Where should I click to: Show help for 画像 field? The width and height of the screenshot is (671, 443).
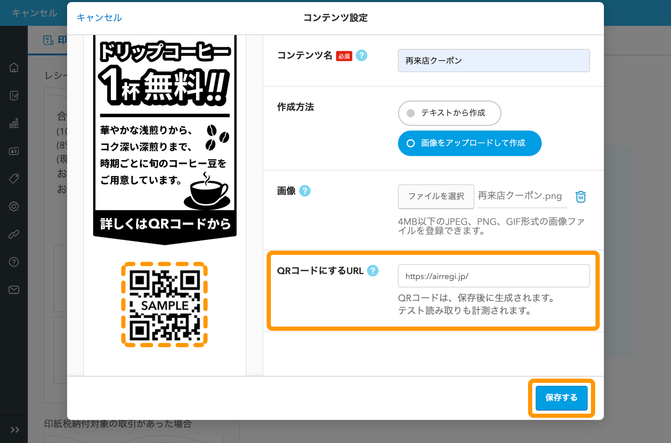(x=305, y=191)
